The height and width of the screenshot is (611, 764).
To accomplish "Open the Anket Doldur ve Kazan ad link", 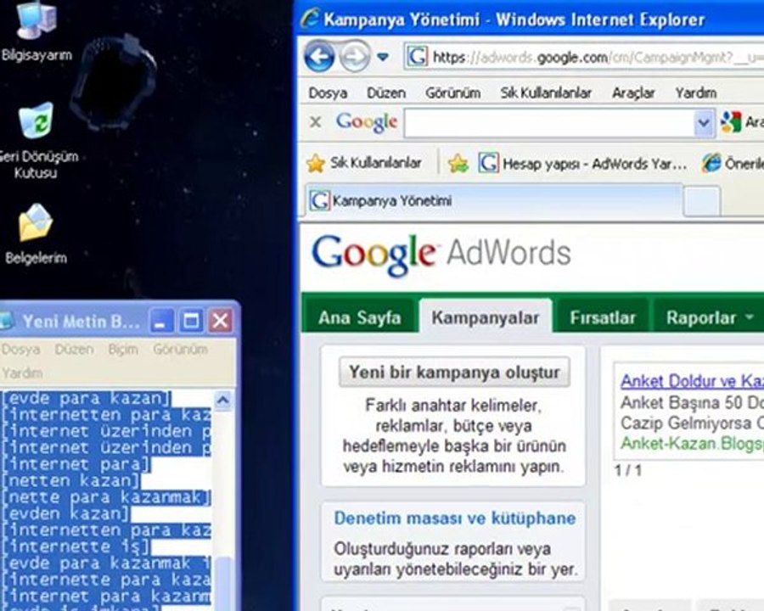I will (x=692, y=380).
